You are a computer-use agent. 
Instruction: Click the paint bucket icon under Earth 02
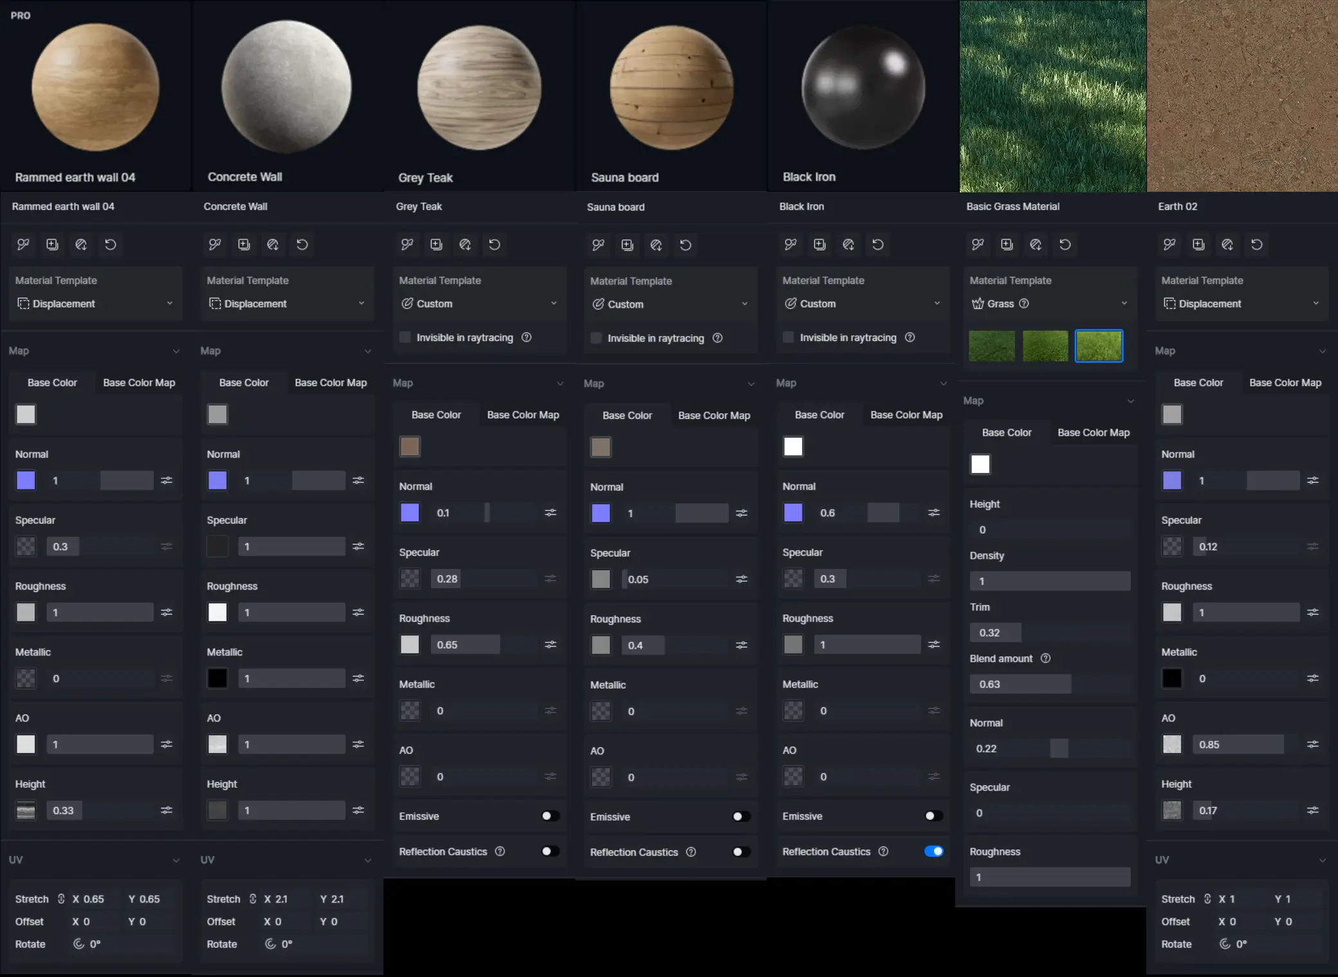(1227, 245)
